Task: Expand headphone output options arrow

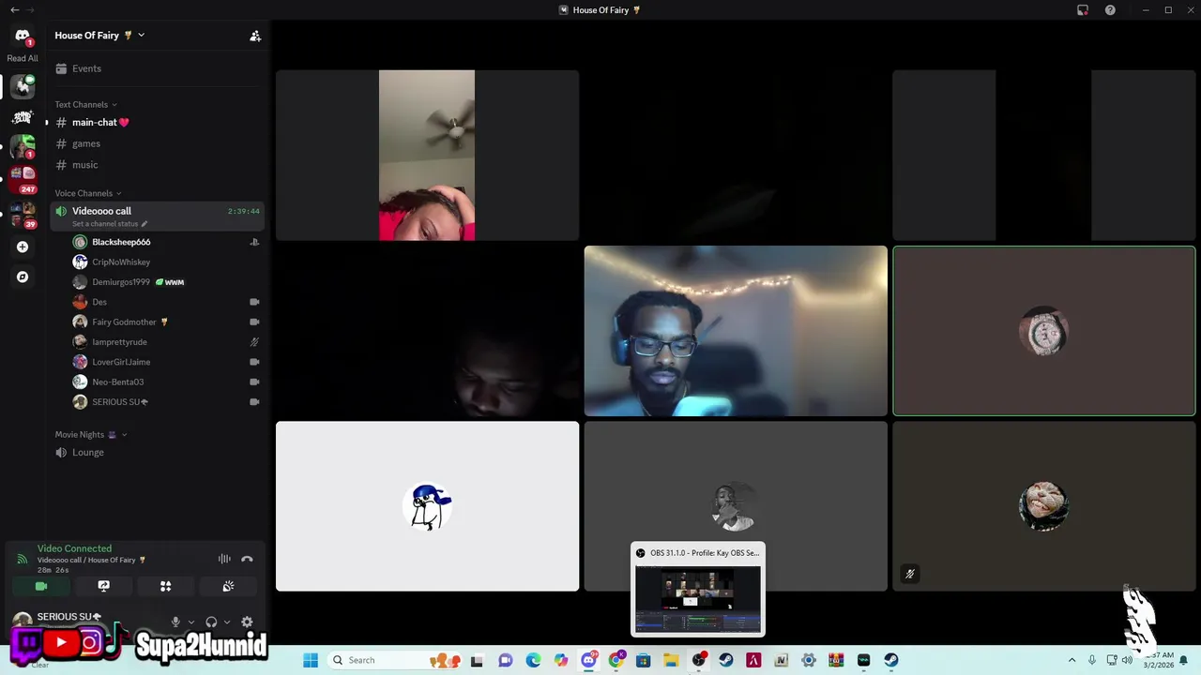Action: click(227, 622)
